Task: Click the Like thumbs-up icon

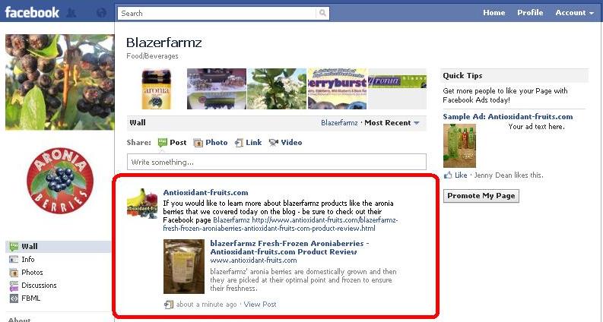Action: point(448,175)
